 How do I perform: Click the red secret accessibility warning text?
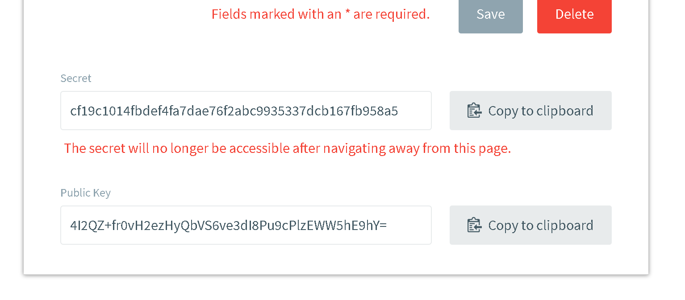[287, 148]
